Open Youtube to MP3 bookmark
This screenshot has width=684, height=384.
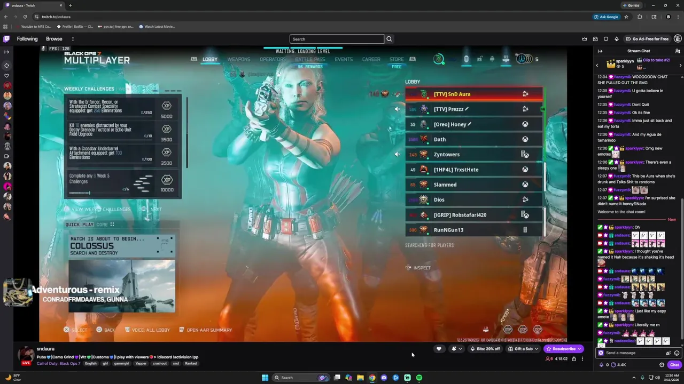pos(35,26)
